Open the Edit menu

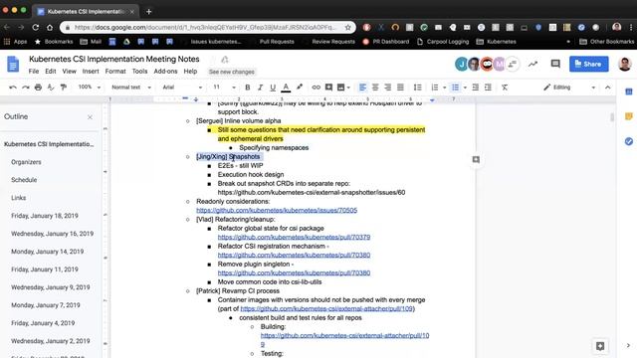pos(51,71)
